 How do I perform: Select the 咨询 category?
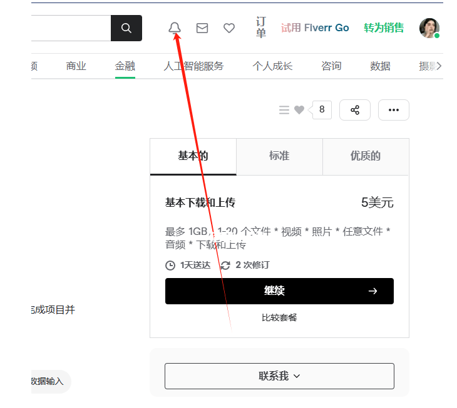click(331, 66)
